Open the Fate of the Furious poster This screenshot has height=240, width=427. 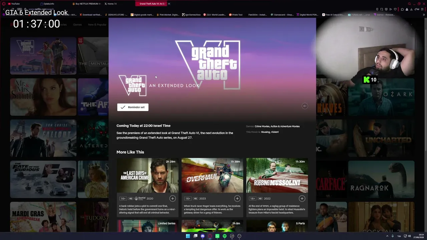coord(43,179)
